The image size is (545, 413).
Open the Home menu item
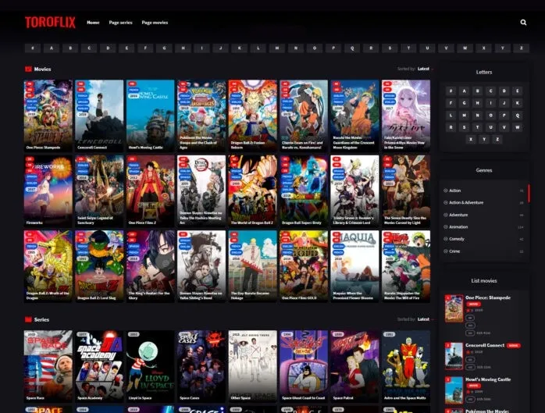pos(93,23)
